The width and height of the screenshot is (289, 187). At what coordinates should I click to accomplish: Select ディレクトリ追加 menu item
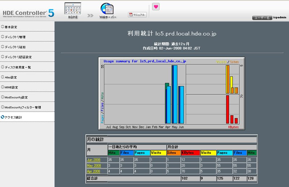pos(27,47)
